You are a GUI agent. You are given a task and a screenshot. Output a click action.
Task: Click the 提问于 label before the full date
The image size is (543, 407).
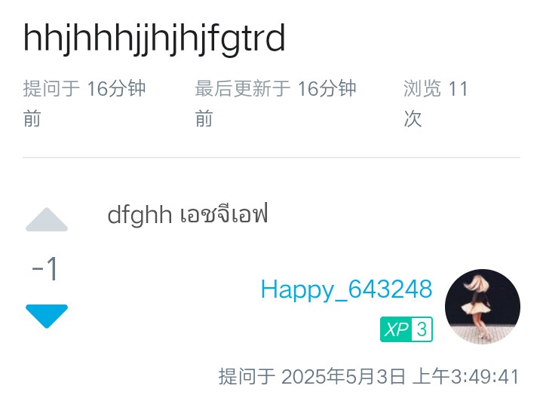tap(247, 377)
